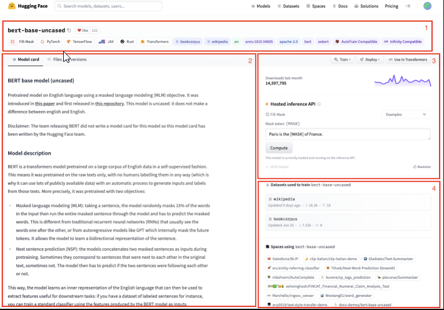This screenshot has height=310, width=444.
Task: Expand the Train dropdown menu
Action: coord(343,60)
